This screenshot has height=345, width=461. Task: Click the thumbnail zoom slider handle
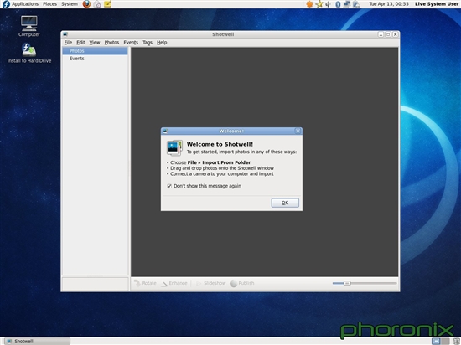click(x=347, y=283)
